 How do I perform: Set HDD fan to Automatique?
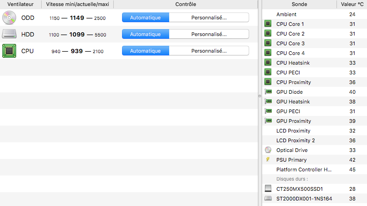pos(145,34)
